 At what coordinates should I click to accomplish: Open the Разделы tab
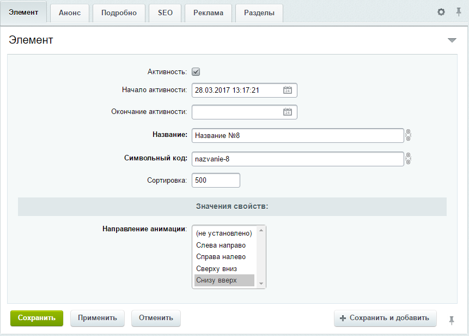259,13
